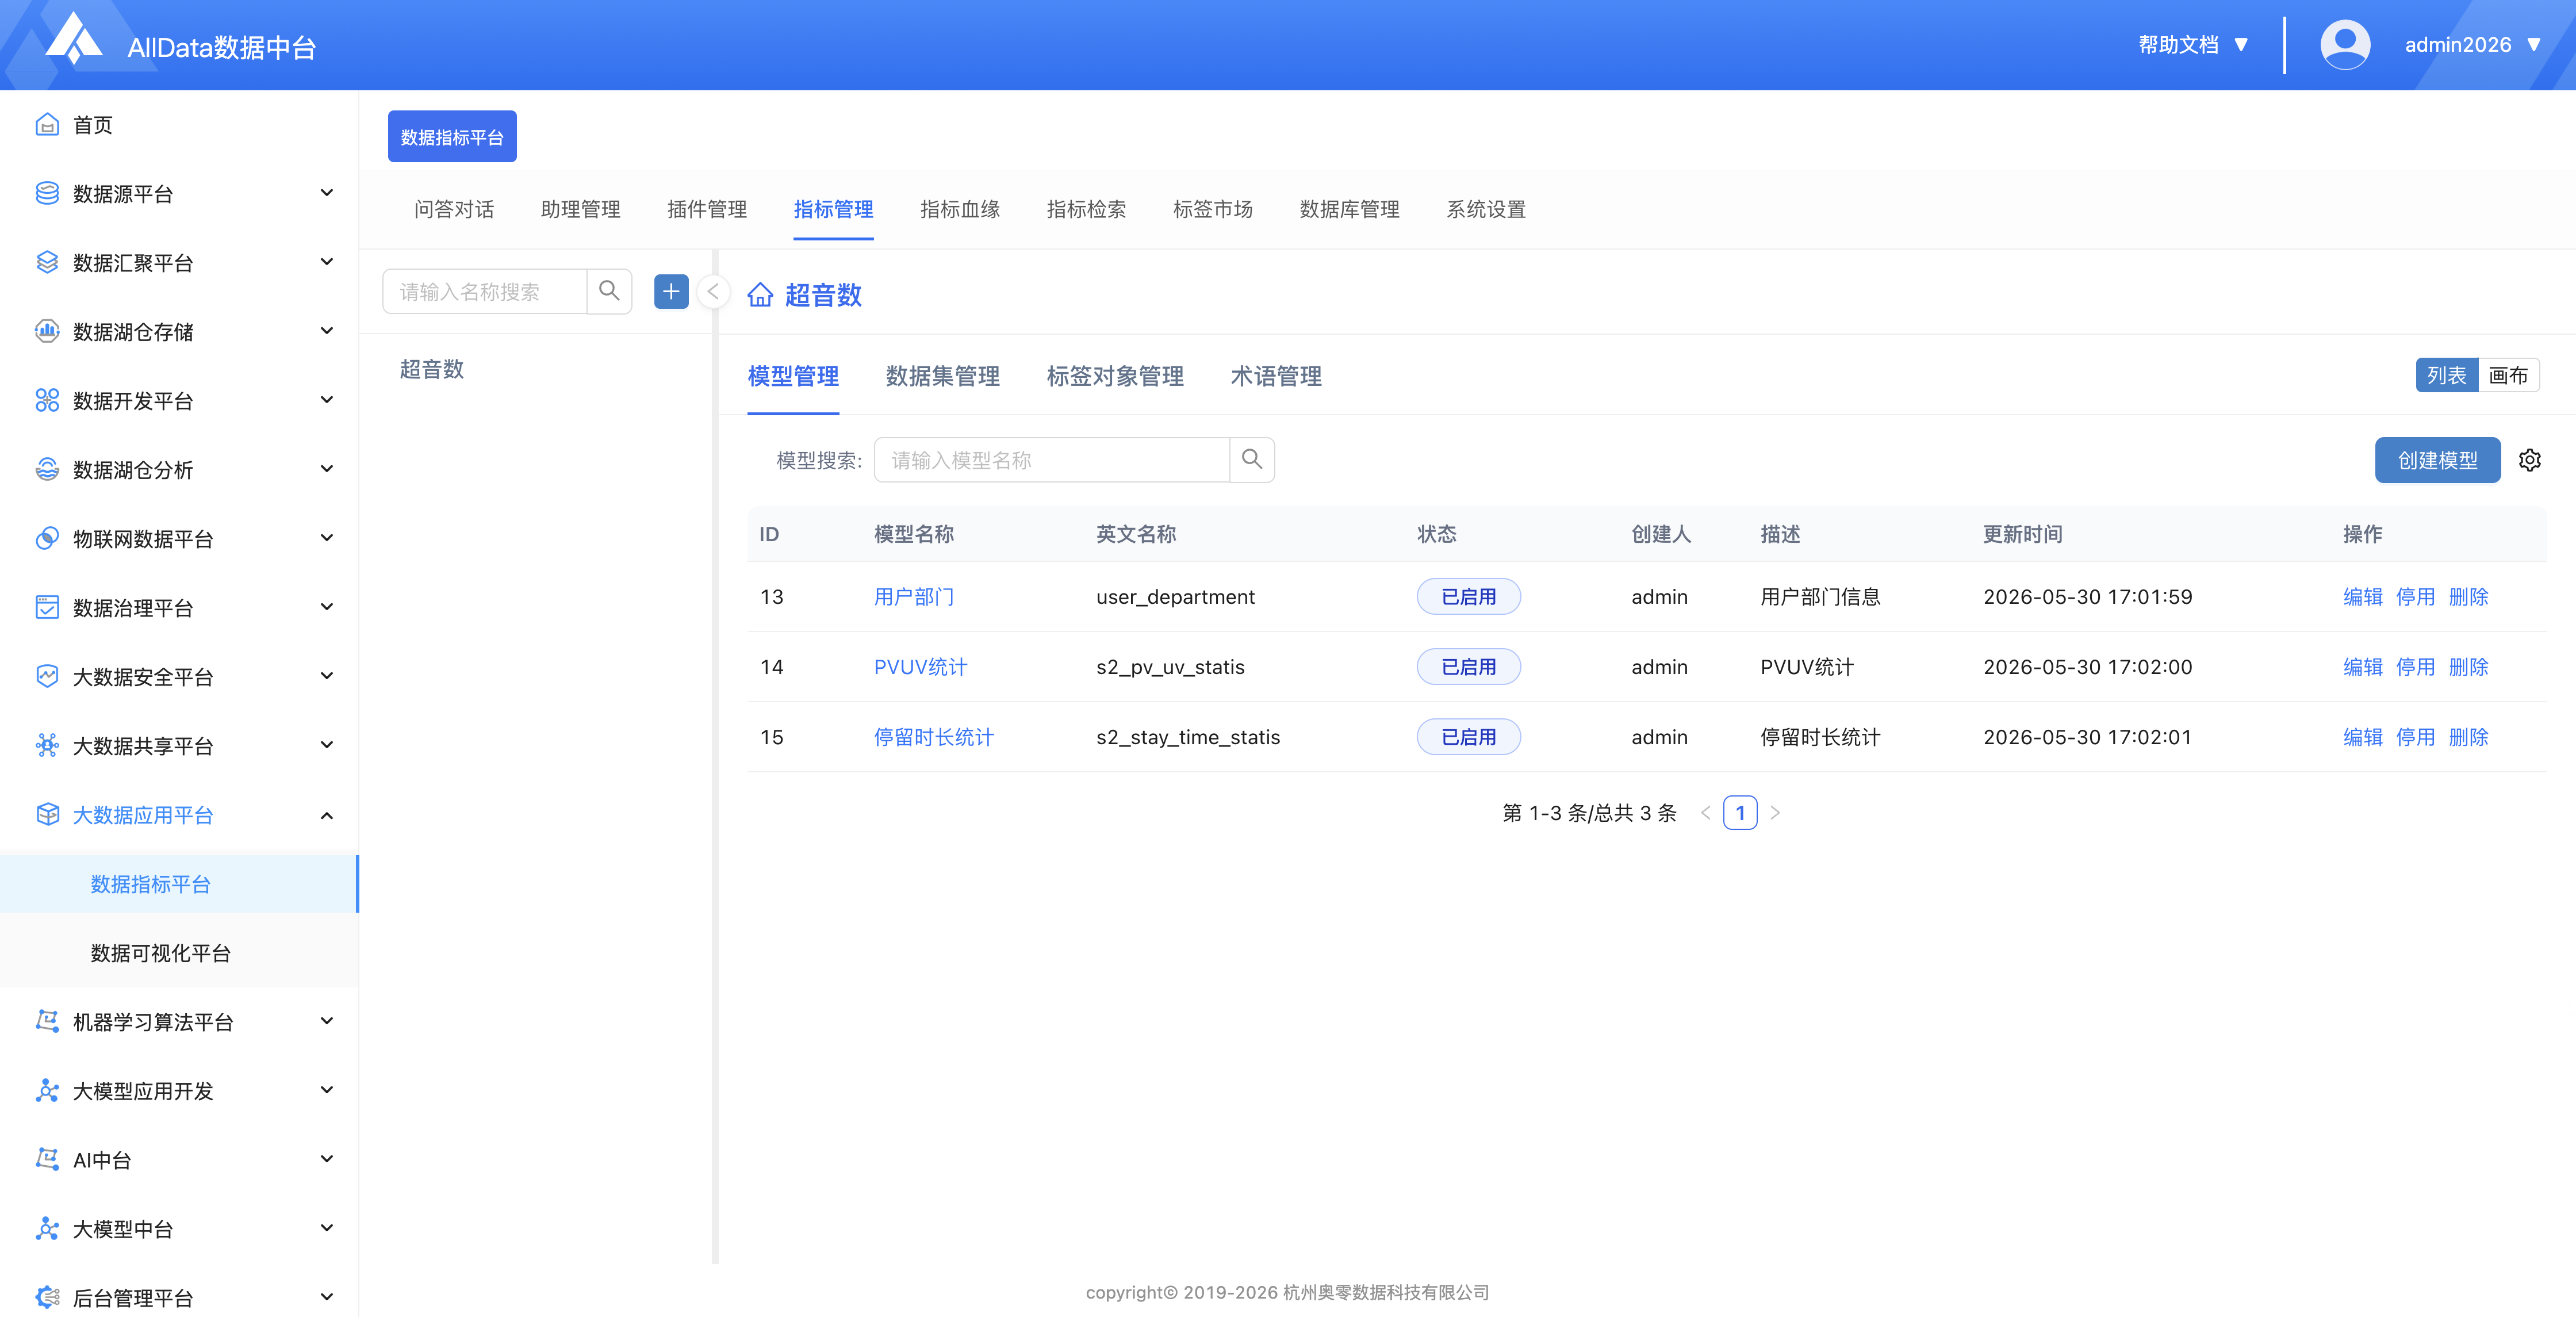Open 数据可视化平台 submenu item
The height and width of the screenshot is (1317, 2576).
click(160, 953)
